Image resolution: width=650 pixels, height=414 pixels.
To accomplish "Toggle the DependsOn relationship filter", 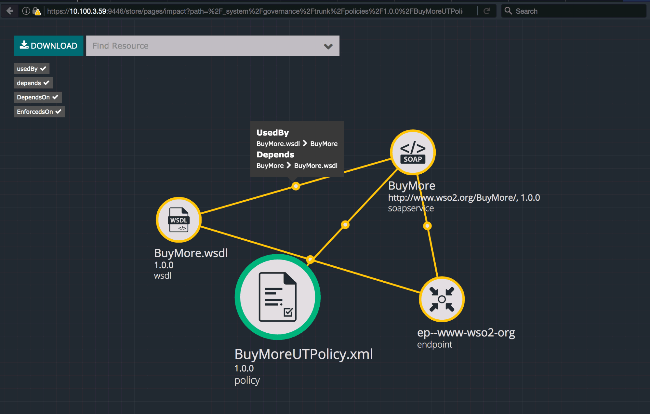I will tap(38, 97).
